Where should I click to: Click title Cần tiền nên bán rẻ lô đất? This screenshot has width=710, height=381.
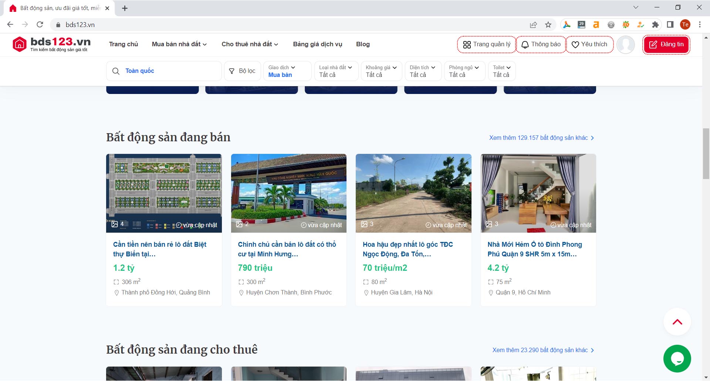click(x=160, y=249)
